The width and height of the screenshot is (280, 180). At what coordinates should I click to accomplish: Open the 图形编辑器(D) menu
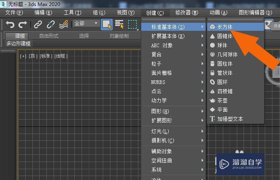(255, 13)
